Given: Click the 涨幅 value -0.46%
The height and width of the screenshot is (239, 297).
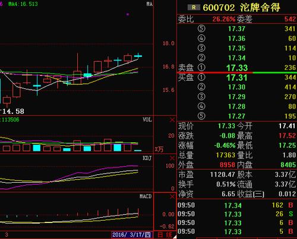Looking at the screenshot, I should click(225, 145).
